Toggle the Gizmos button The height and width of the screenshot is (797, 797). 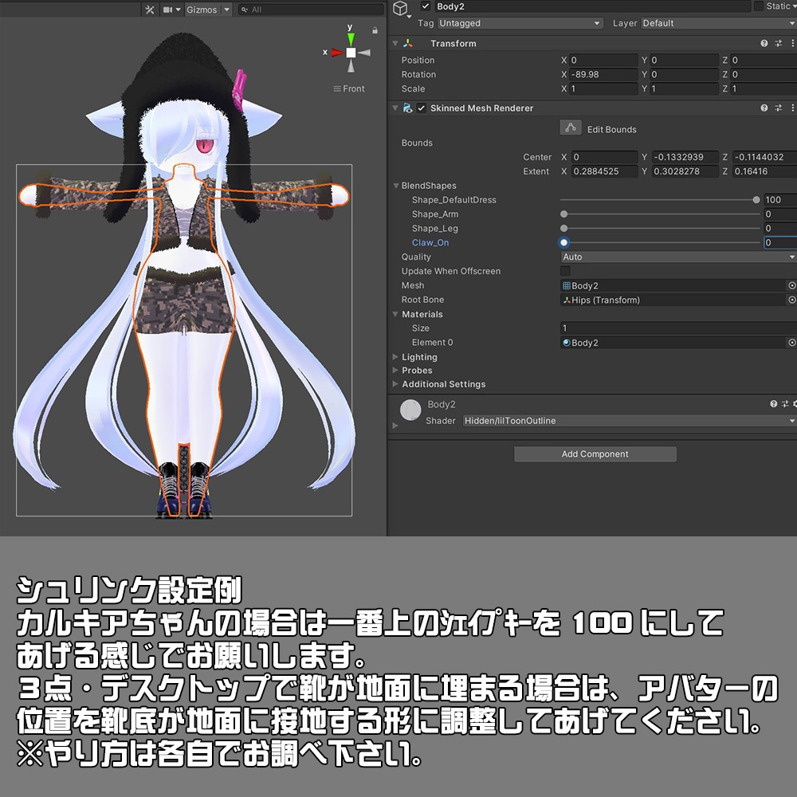202,10
